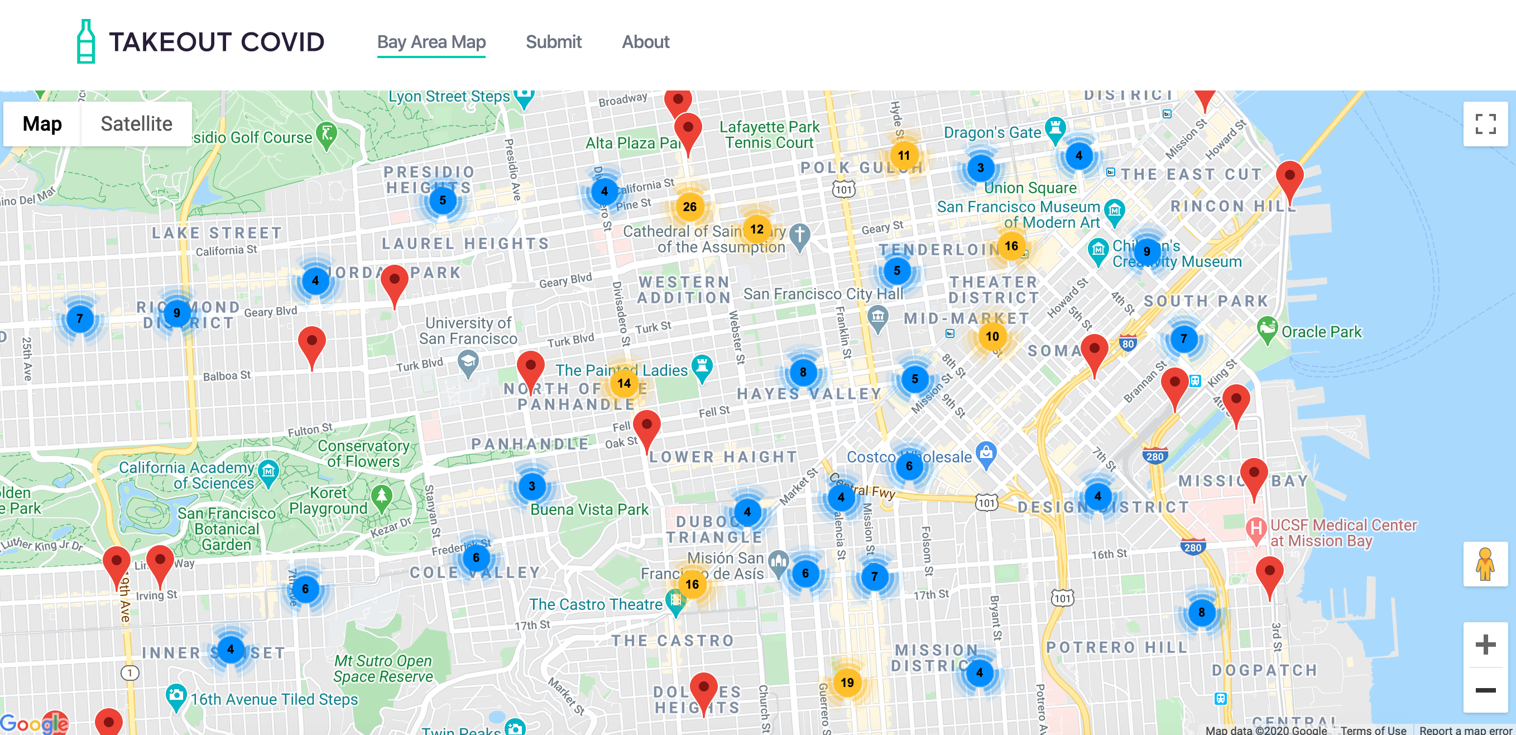
Task: Click the Museum of Modern Art icon
Action: pyautogui.click(x=1114, y=213)
